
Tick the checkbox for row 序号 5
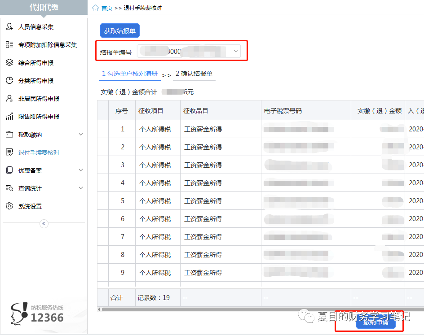[103, 200]
